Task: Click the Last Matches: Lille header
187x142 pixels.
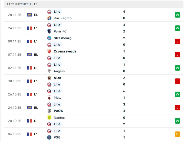Action: click(22, 4)
